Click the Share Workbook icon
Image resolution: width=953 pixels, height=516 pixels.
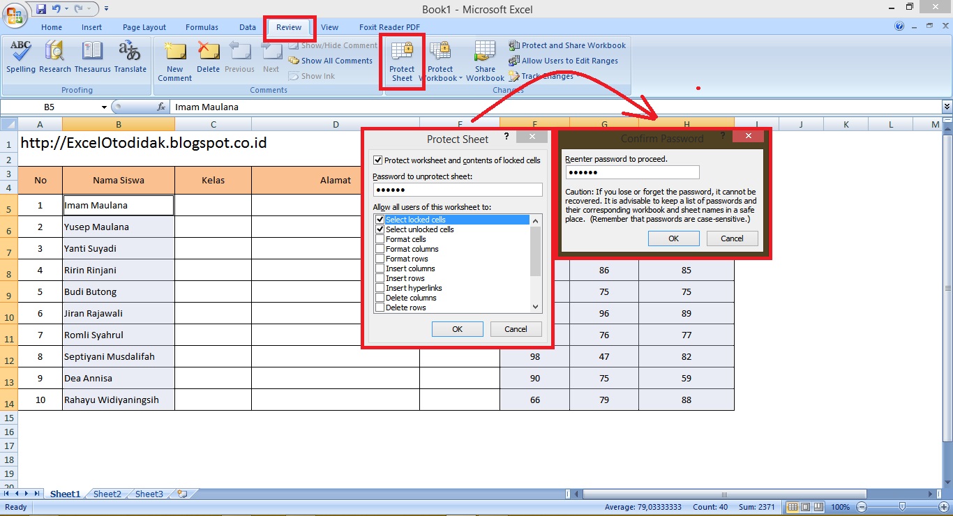pyautogui.click(x=485, y=61)
